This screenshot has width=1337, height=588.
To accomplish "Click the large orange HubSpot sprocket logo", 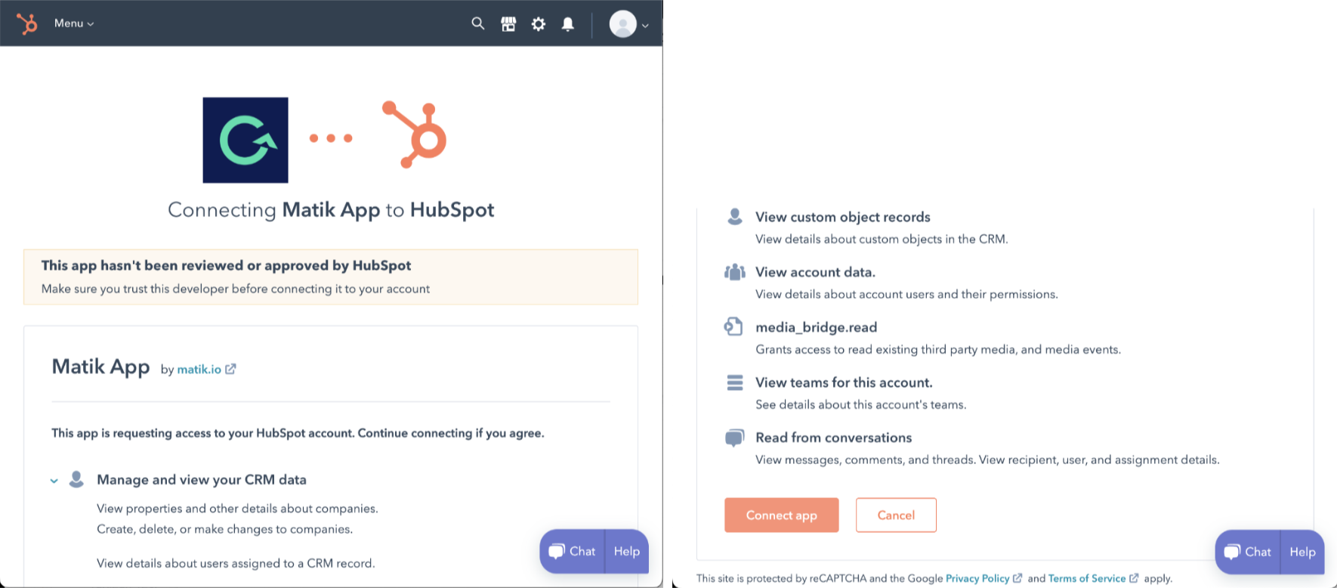I will pos(415,135).
